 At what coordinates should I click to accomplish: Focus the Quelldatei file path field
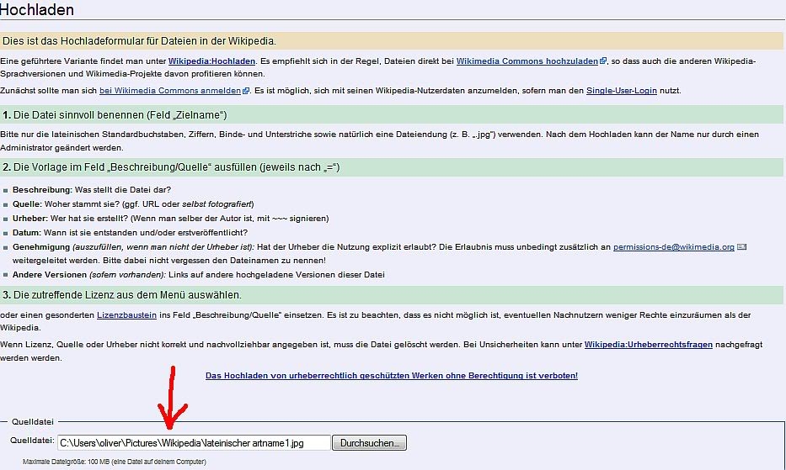coord(193,442)
